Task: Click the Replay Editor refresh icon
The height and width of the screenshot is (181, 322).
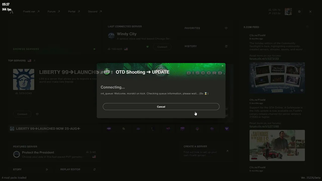Action: [x=95, y=169]
